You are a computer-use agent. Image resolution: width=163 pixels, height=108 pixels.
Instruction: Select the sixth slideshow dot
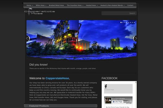130,22
